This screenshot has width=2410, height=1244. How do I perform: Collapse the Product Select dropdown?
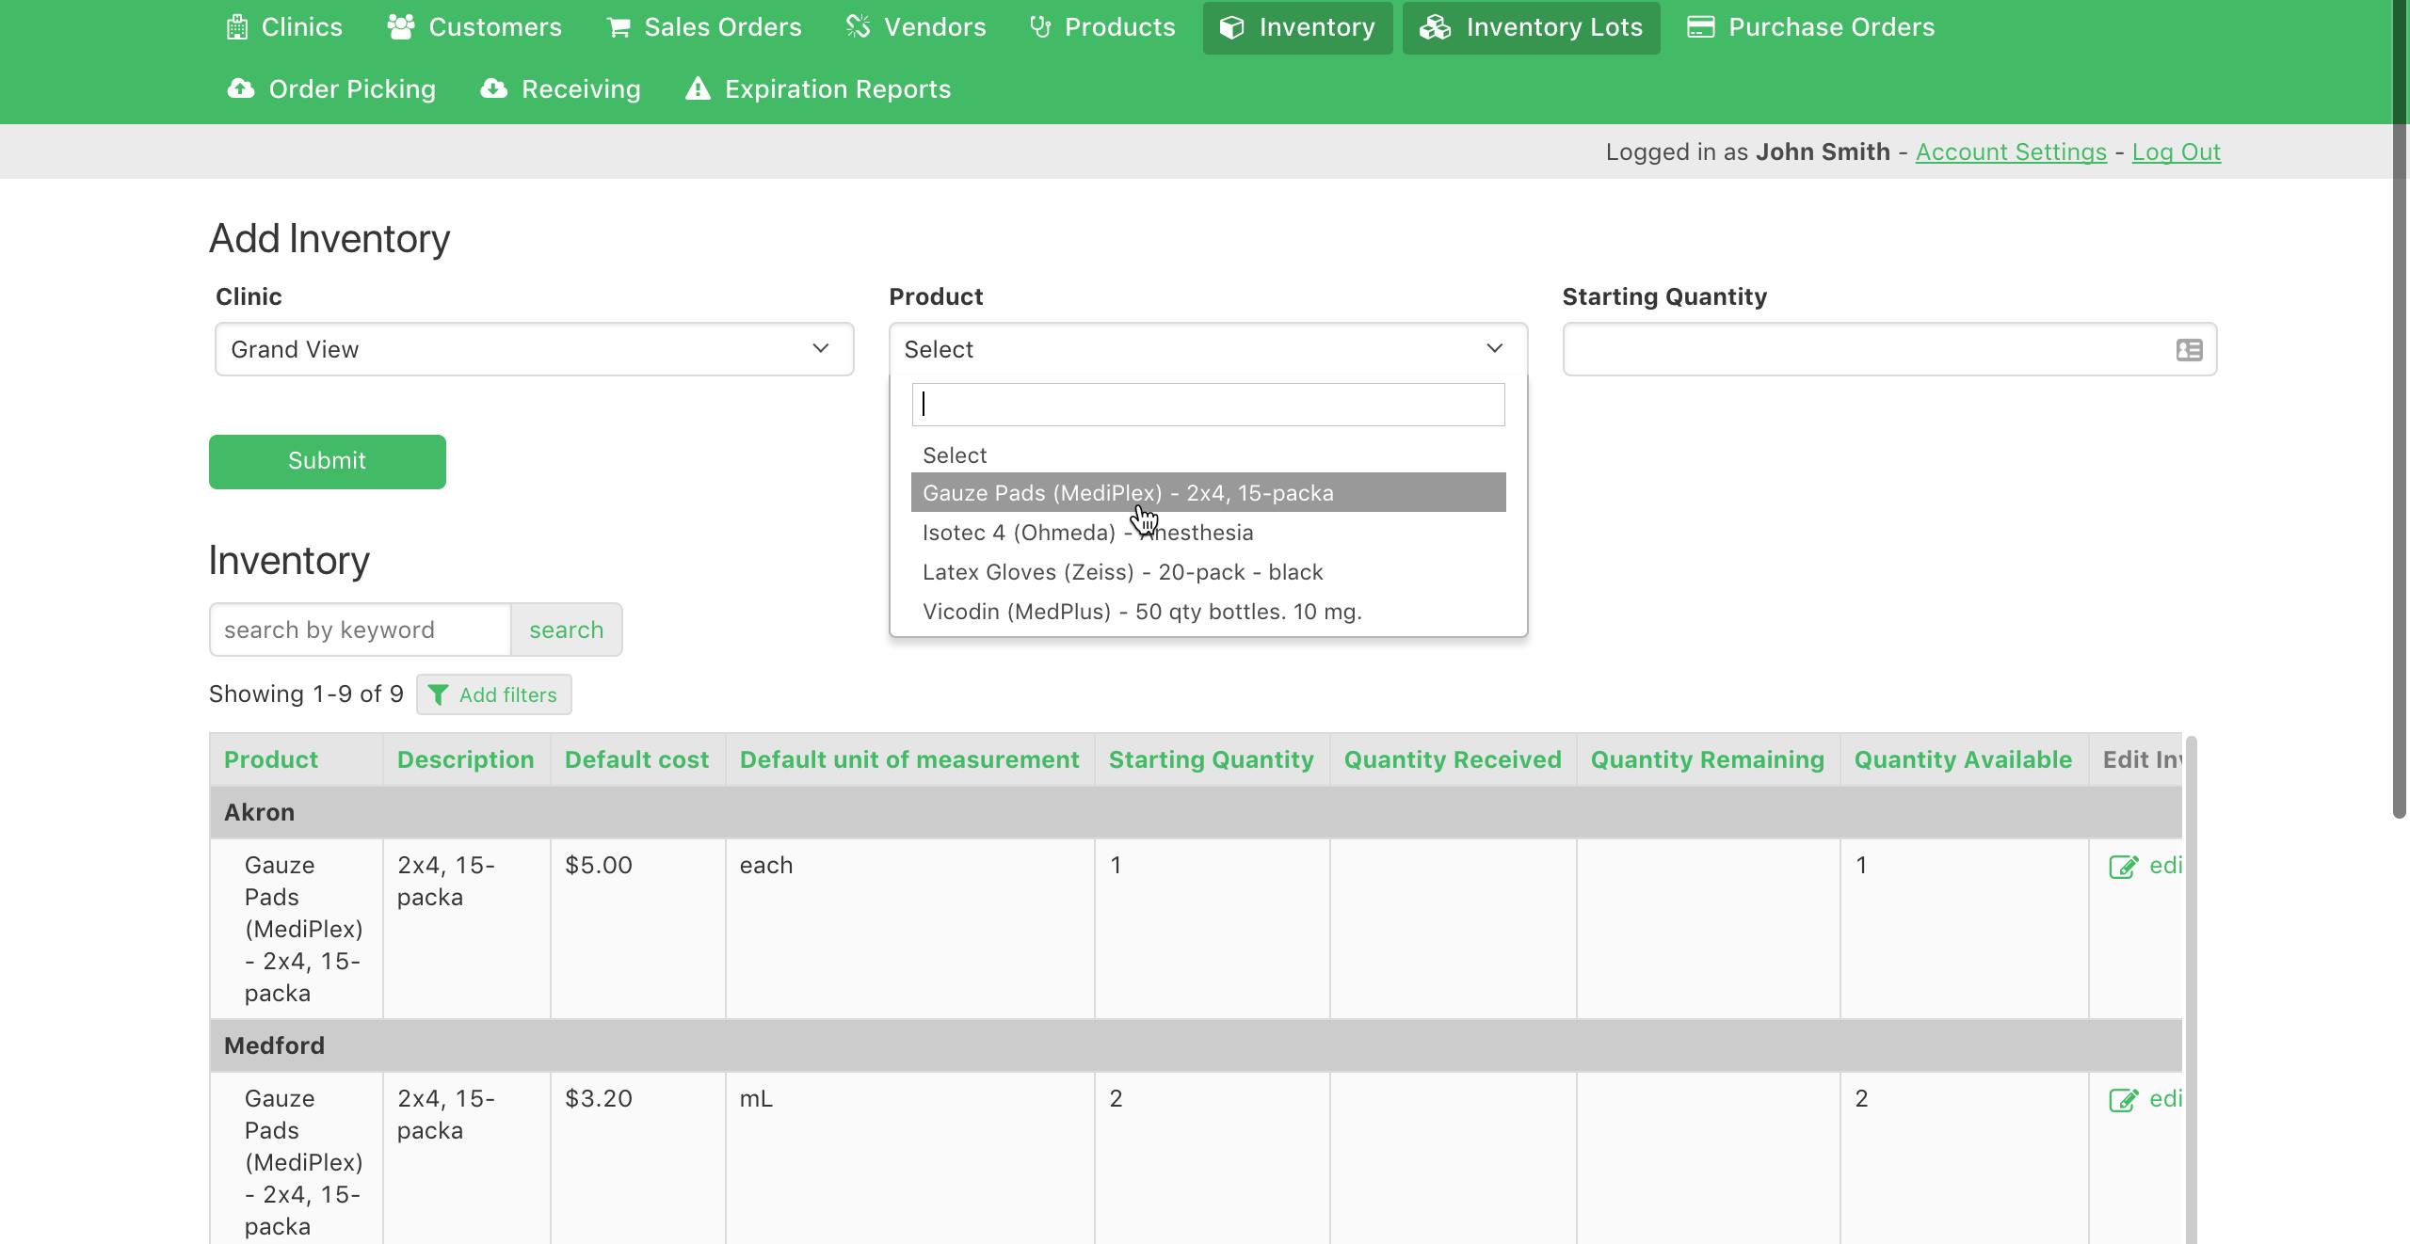click(1208, 350)
